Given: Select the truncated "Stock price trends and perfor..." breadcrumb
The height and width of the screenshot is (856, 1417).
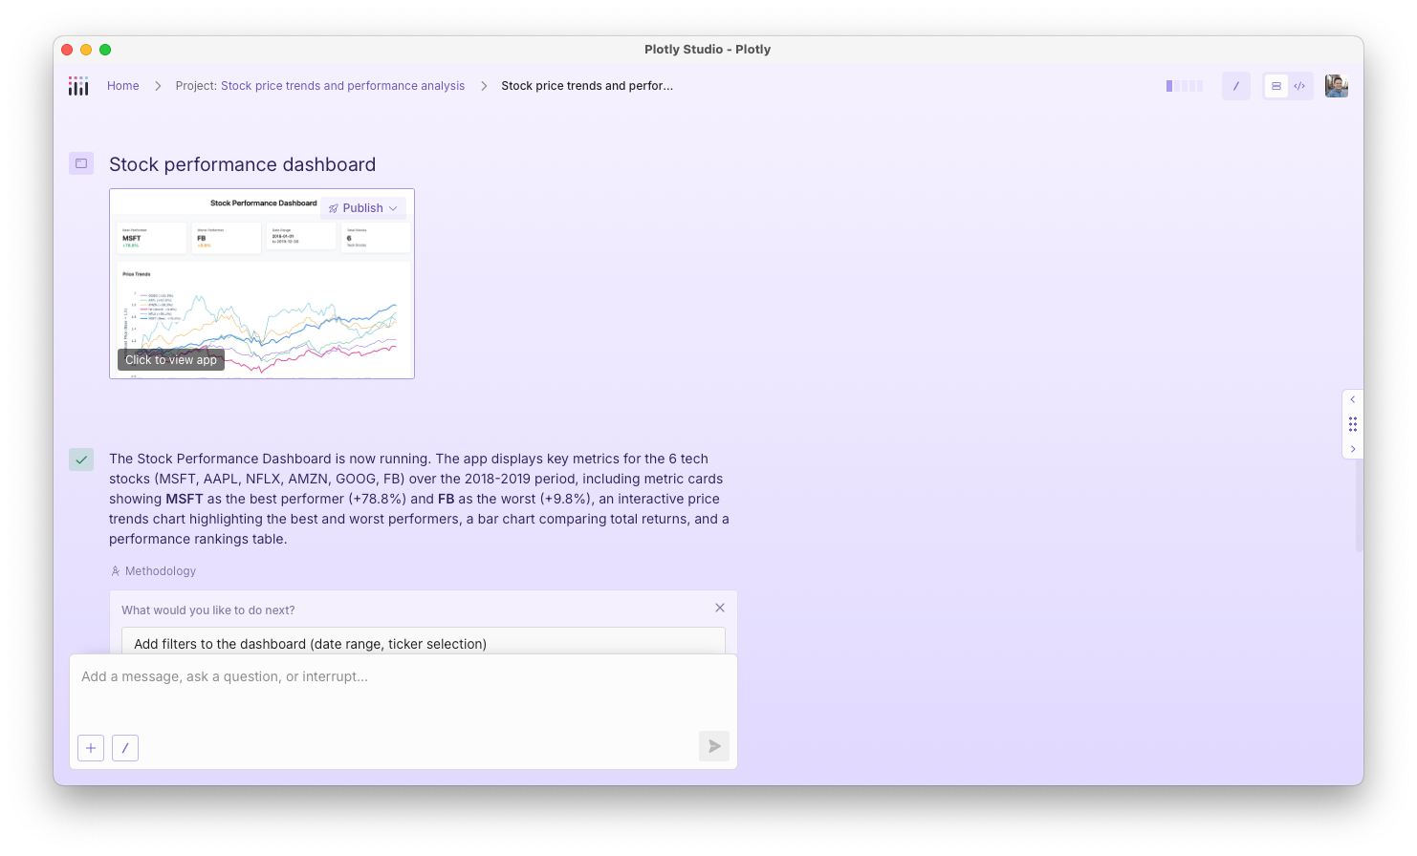Looking at the screenshot, I should [x=587, y=86].
